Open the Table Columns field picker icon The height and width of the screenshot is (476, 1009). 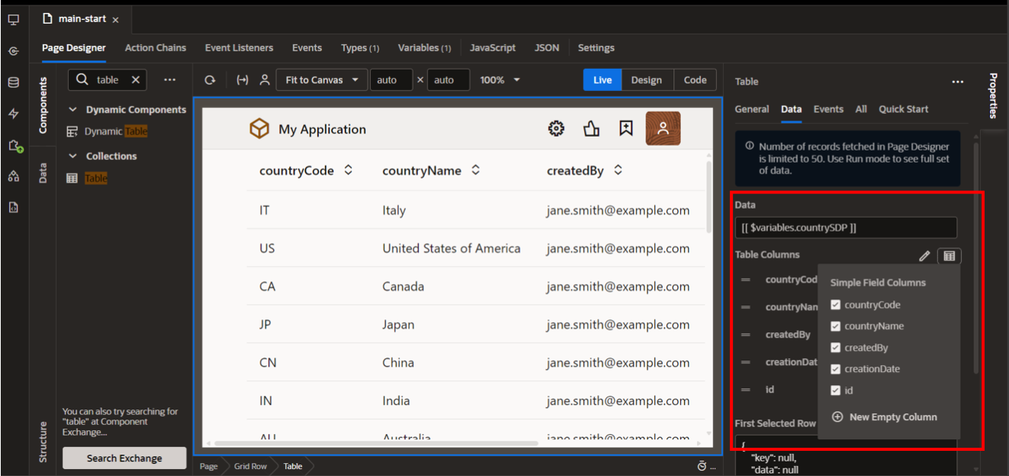(x=949, y=256)
